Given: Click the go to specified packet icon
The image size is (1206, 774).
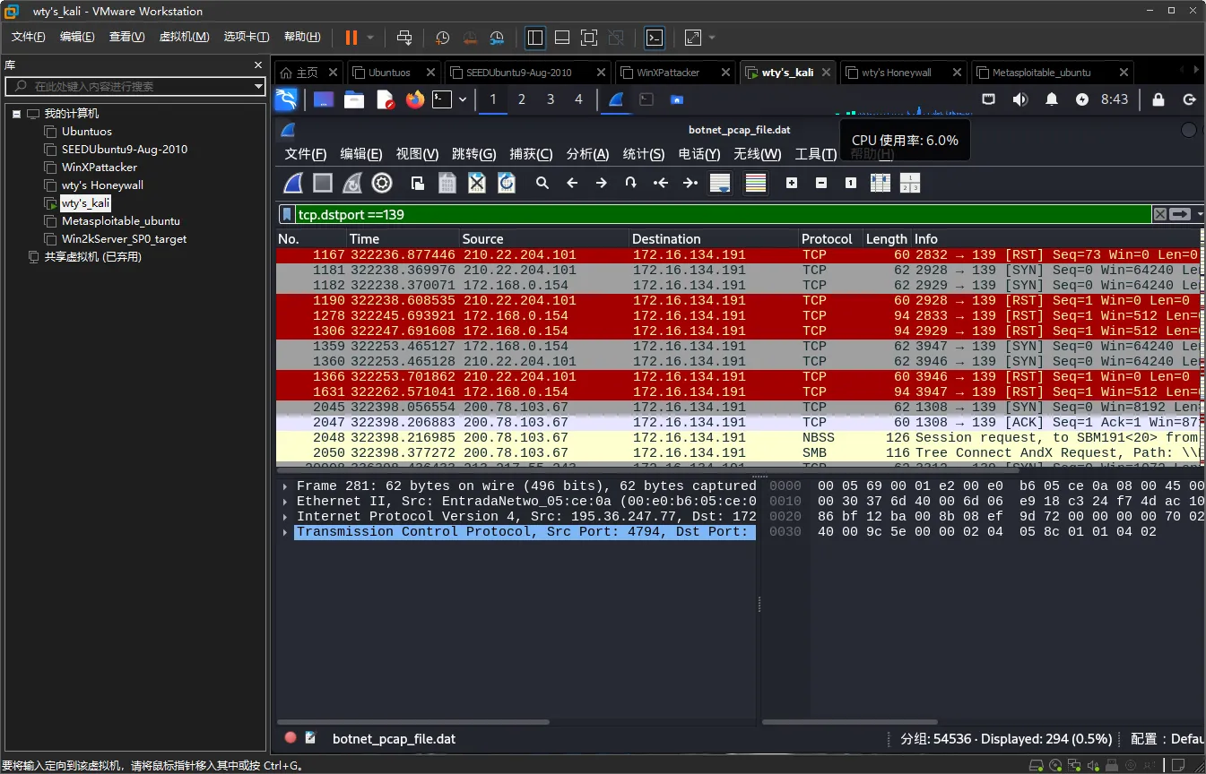Looking at the screenshot, I should 631,183.
